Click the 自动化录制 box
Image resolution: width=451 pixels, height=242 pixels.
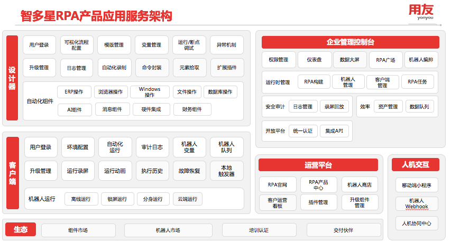click(x=115, y=68)
